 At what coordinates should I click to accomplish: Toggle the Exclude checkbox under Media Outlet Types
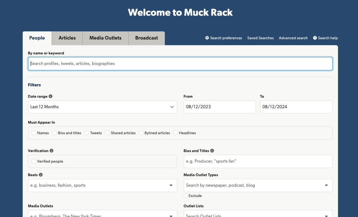click(186, 196)
